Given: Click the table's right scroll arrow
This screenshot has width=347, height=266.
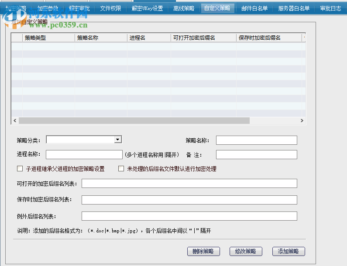Looking at the screenshot, I should click(x=302, y=120).
